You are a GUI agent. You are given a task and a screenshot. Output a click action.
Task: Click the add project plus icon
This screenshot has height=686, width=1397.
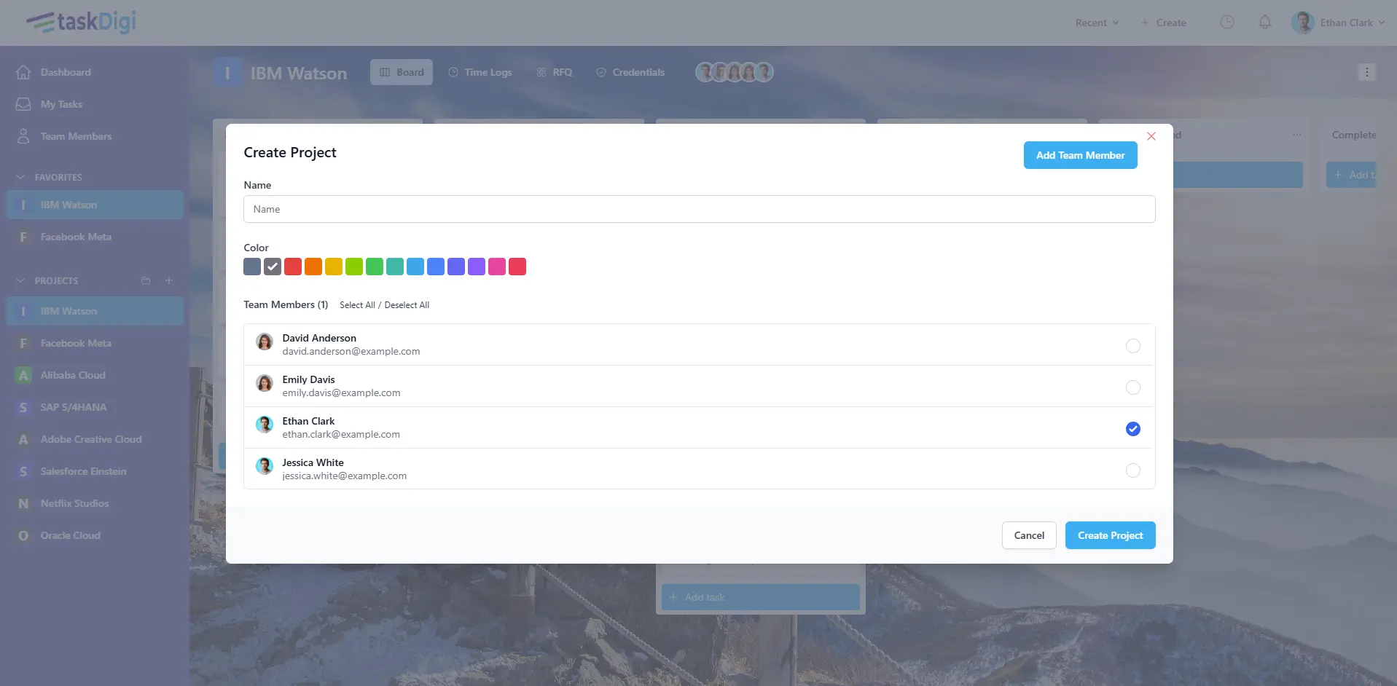coord(169,280)
